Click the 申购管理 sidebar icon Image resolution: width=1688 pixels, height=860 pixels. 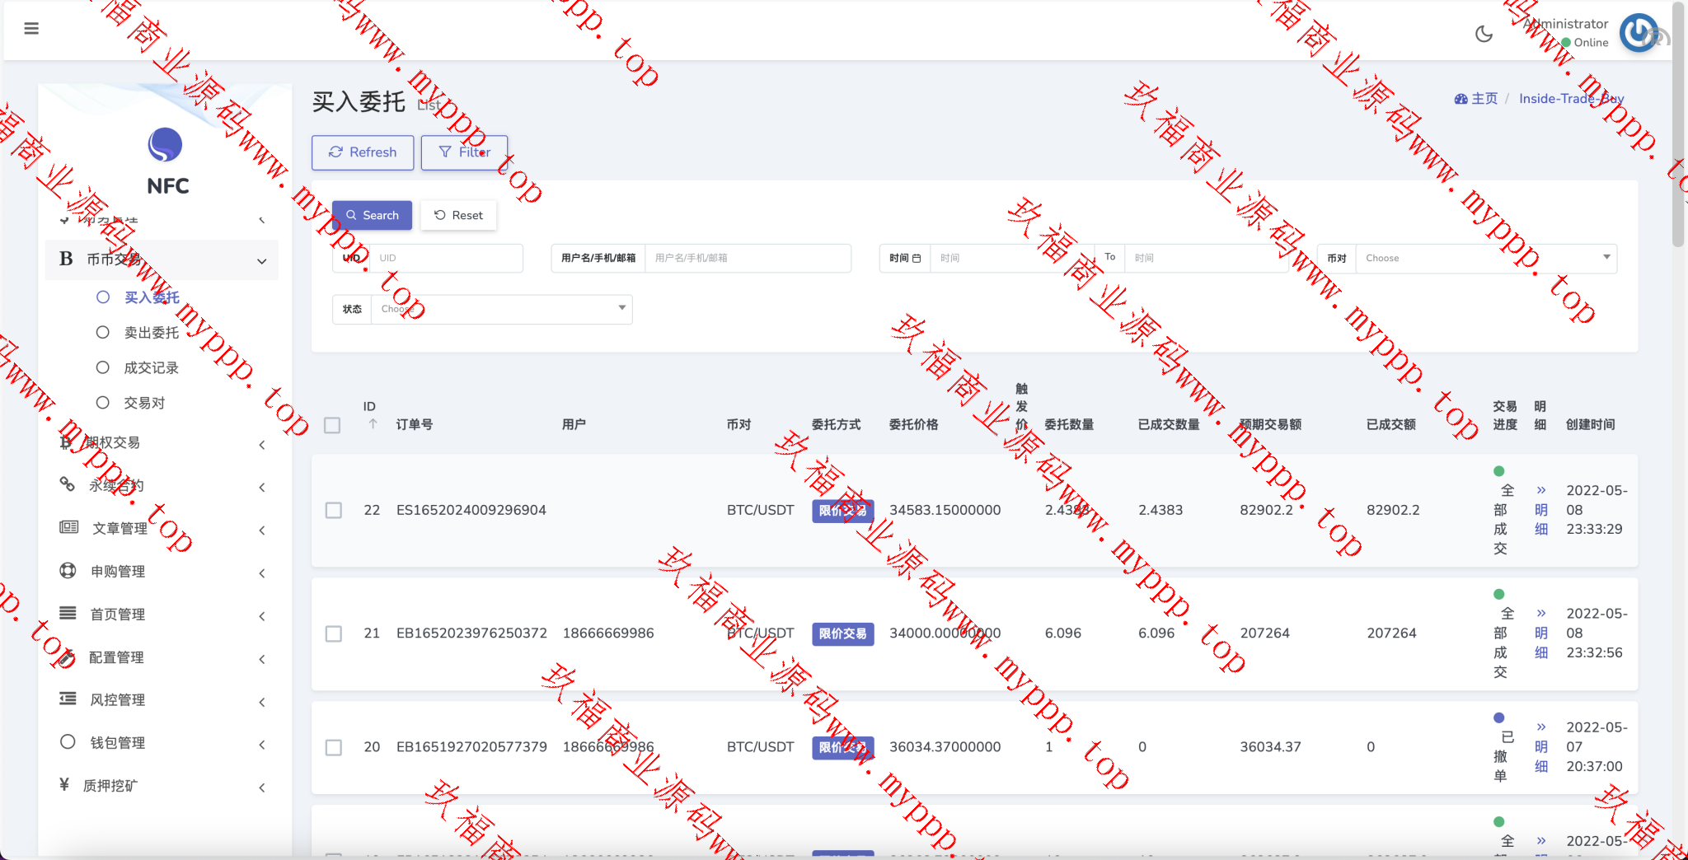[x=68, y=571]
